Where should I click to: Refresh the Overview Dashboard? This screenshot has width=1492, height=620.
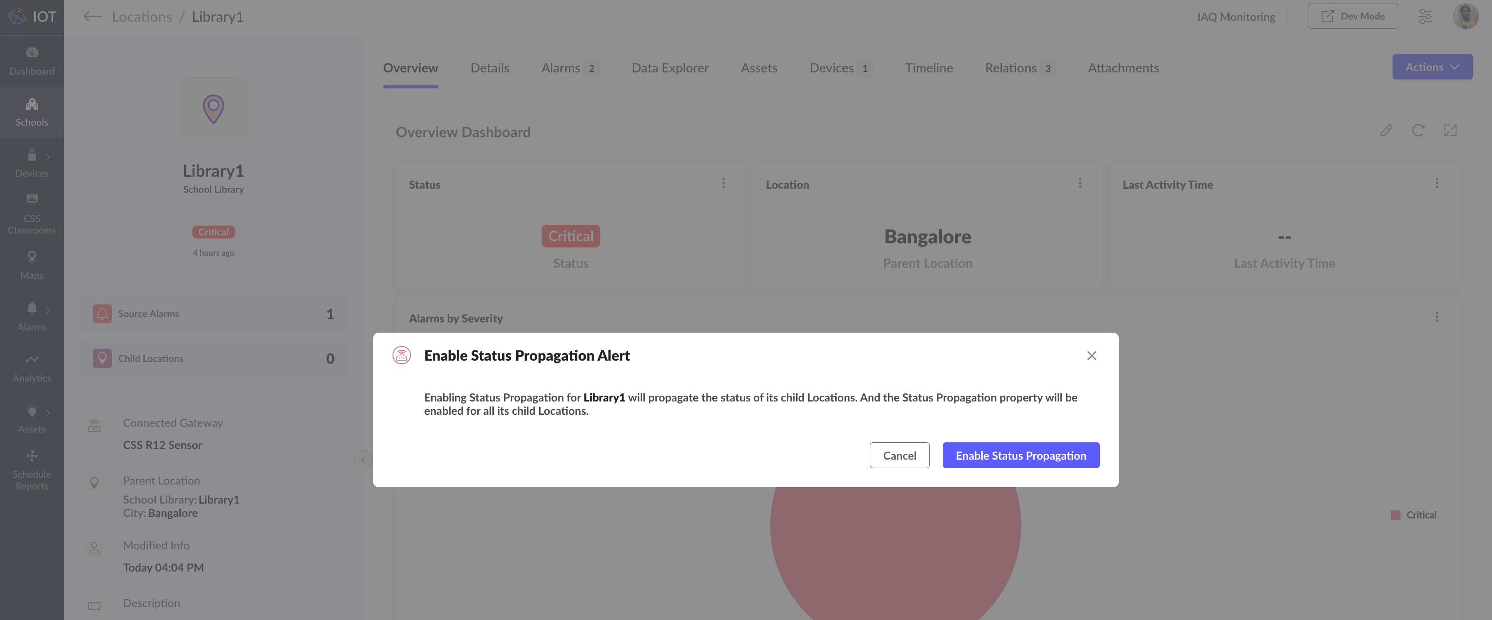point(1418,131)
